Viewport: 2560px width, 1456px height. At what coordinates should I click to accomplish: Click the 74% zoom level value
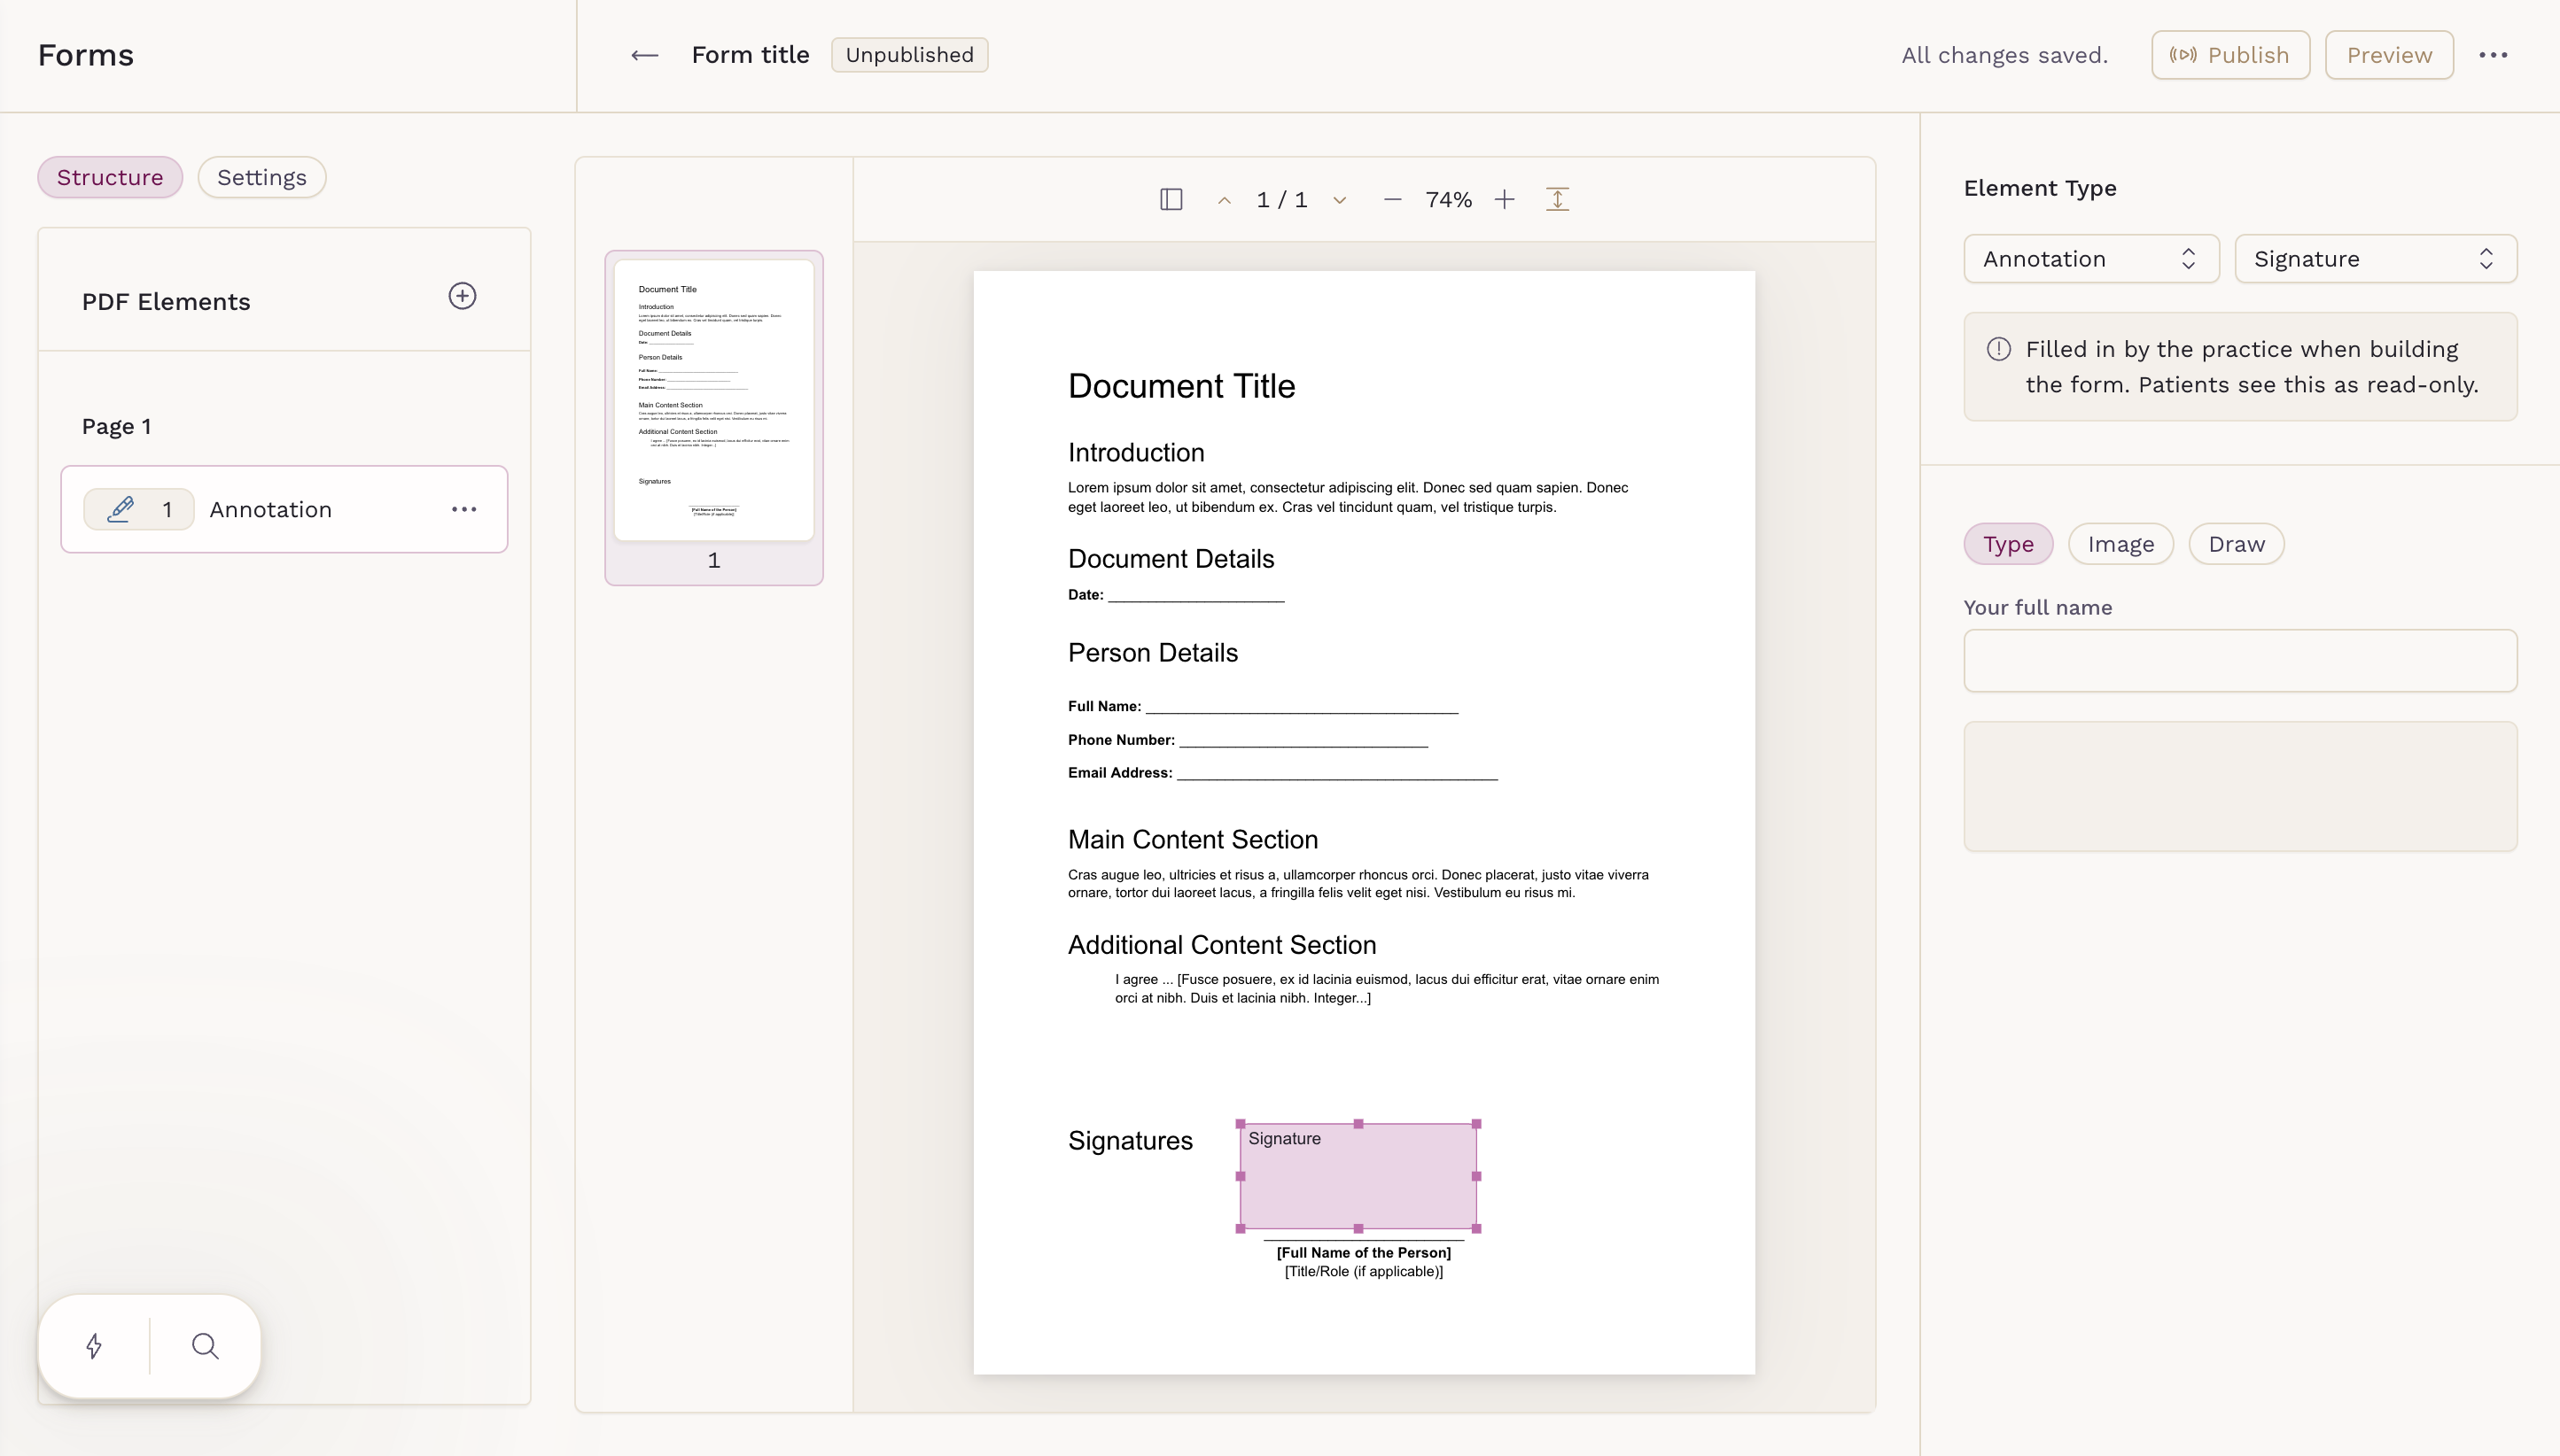tap(1448, 199)
